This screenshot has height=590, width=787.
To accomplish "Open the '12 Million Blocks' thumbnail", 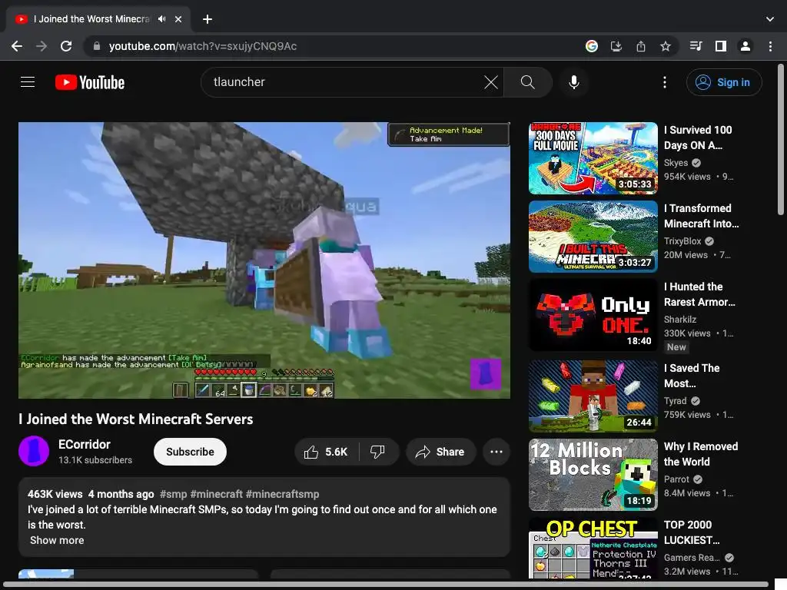I will click(593, 474).
